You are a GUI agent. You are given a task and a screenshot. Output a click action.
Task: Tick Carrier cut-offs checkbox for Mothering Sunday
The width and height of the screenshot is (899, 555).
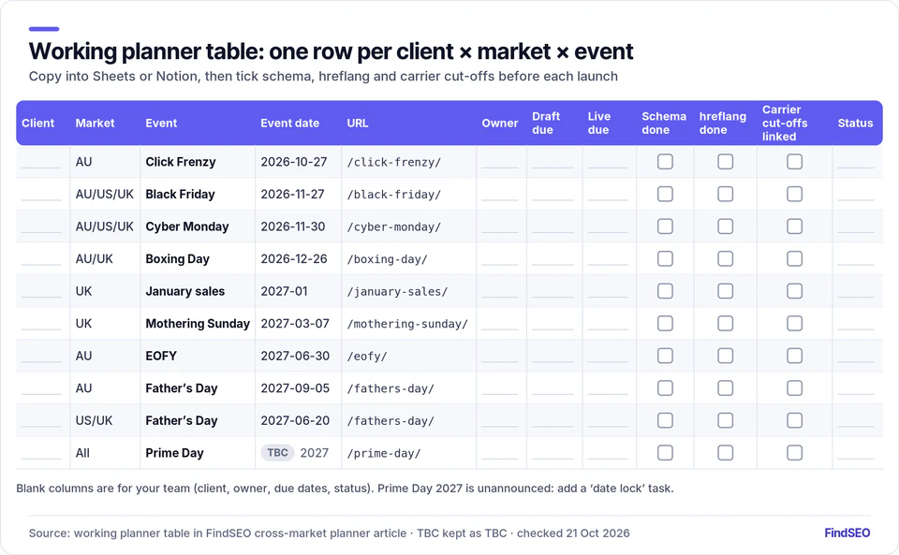(795, 324)
